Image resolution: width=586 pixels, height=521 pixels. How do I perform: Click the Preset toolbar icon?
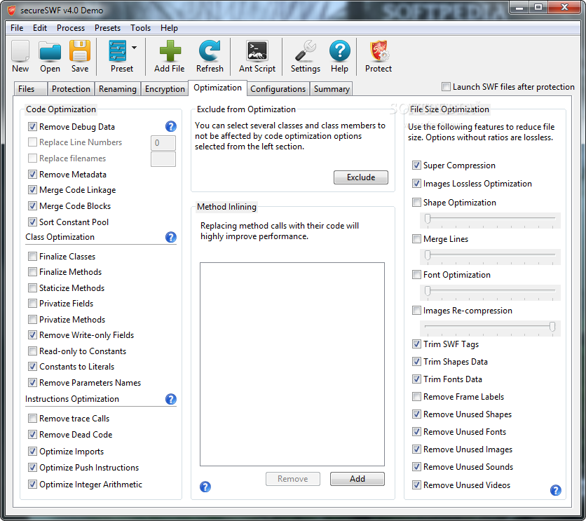click(117, 50)
